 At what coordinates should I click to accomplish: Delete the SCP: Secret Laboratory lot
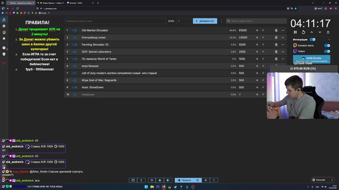pos(276,52)
